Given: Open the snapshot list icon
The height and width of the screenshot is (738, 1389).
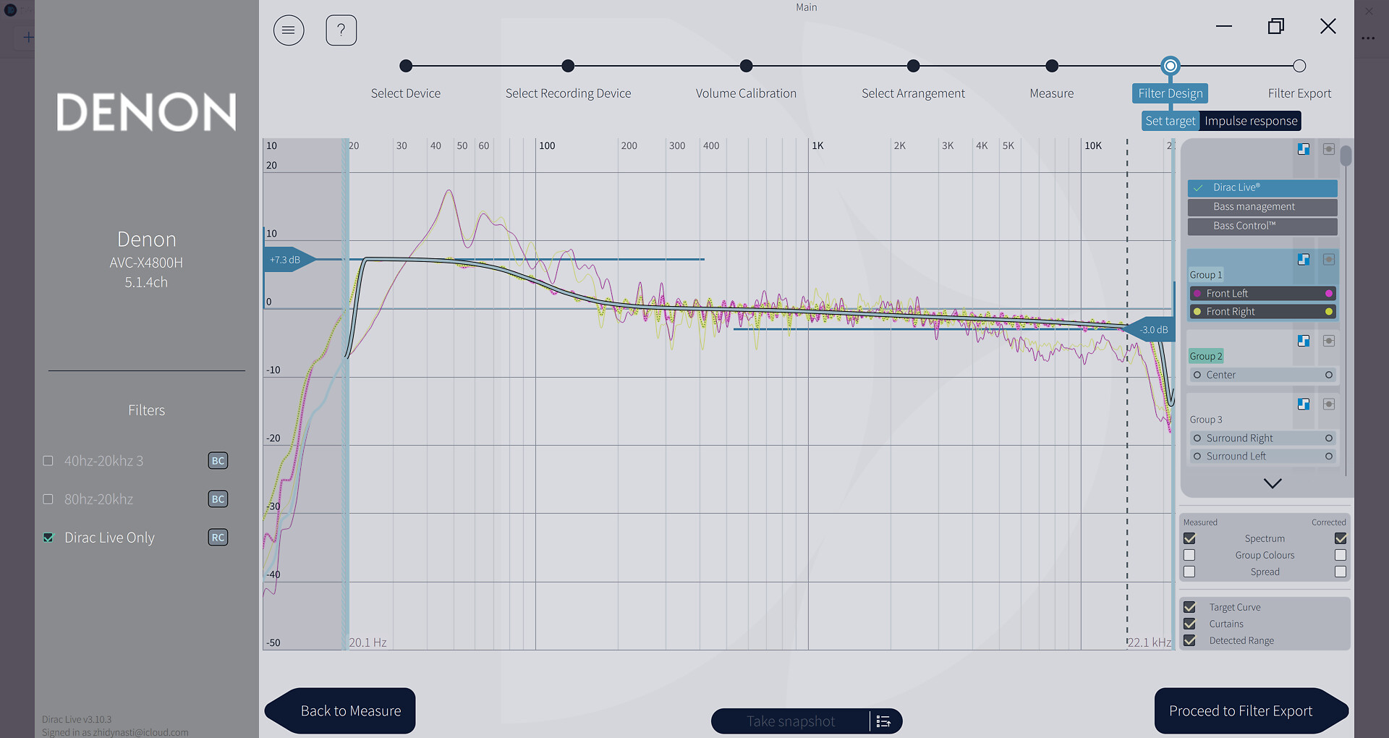Looking at the screenshot, I should coord(883,721).
